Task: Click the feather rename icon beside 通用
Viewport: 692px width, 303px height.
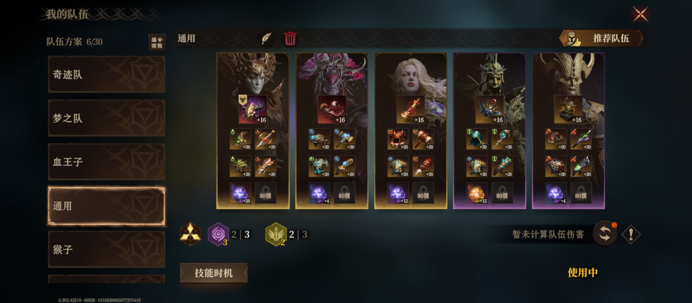Action: tap(266, 38)
